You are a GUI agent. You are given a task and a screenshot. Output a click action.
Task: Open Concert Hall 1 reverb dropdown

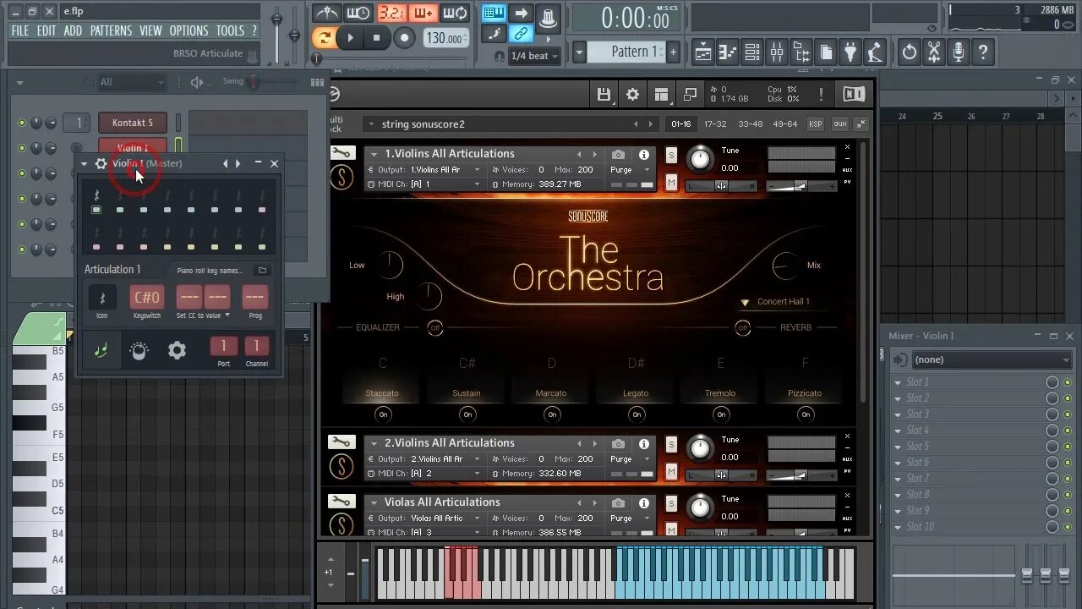pos(778,302)
